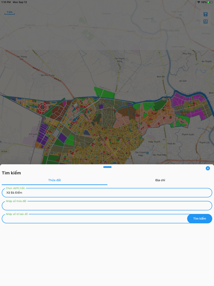Tap the Tân Chánh Hiệp map label
Image resolution: width=214 pixels, height=286 pixels.
[141, 154]
